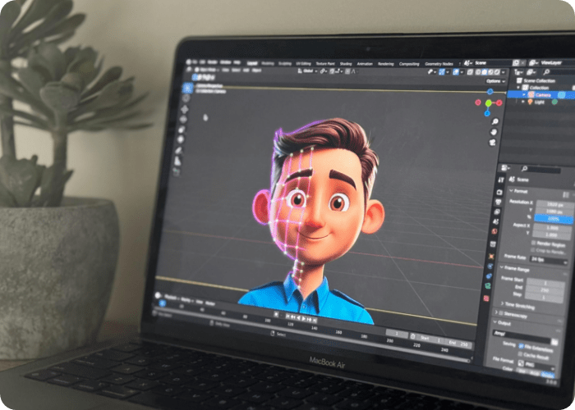The height and width of the screenshot is (410, 575).
Task: Switch to solid viewport shading mode
Action: tap(484, 72)
